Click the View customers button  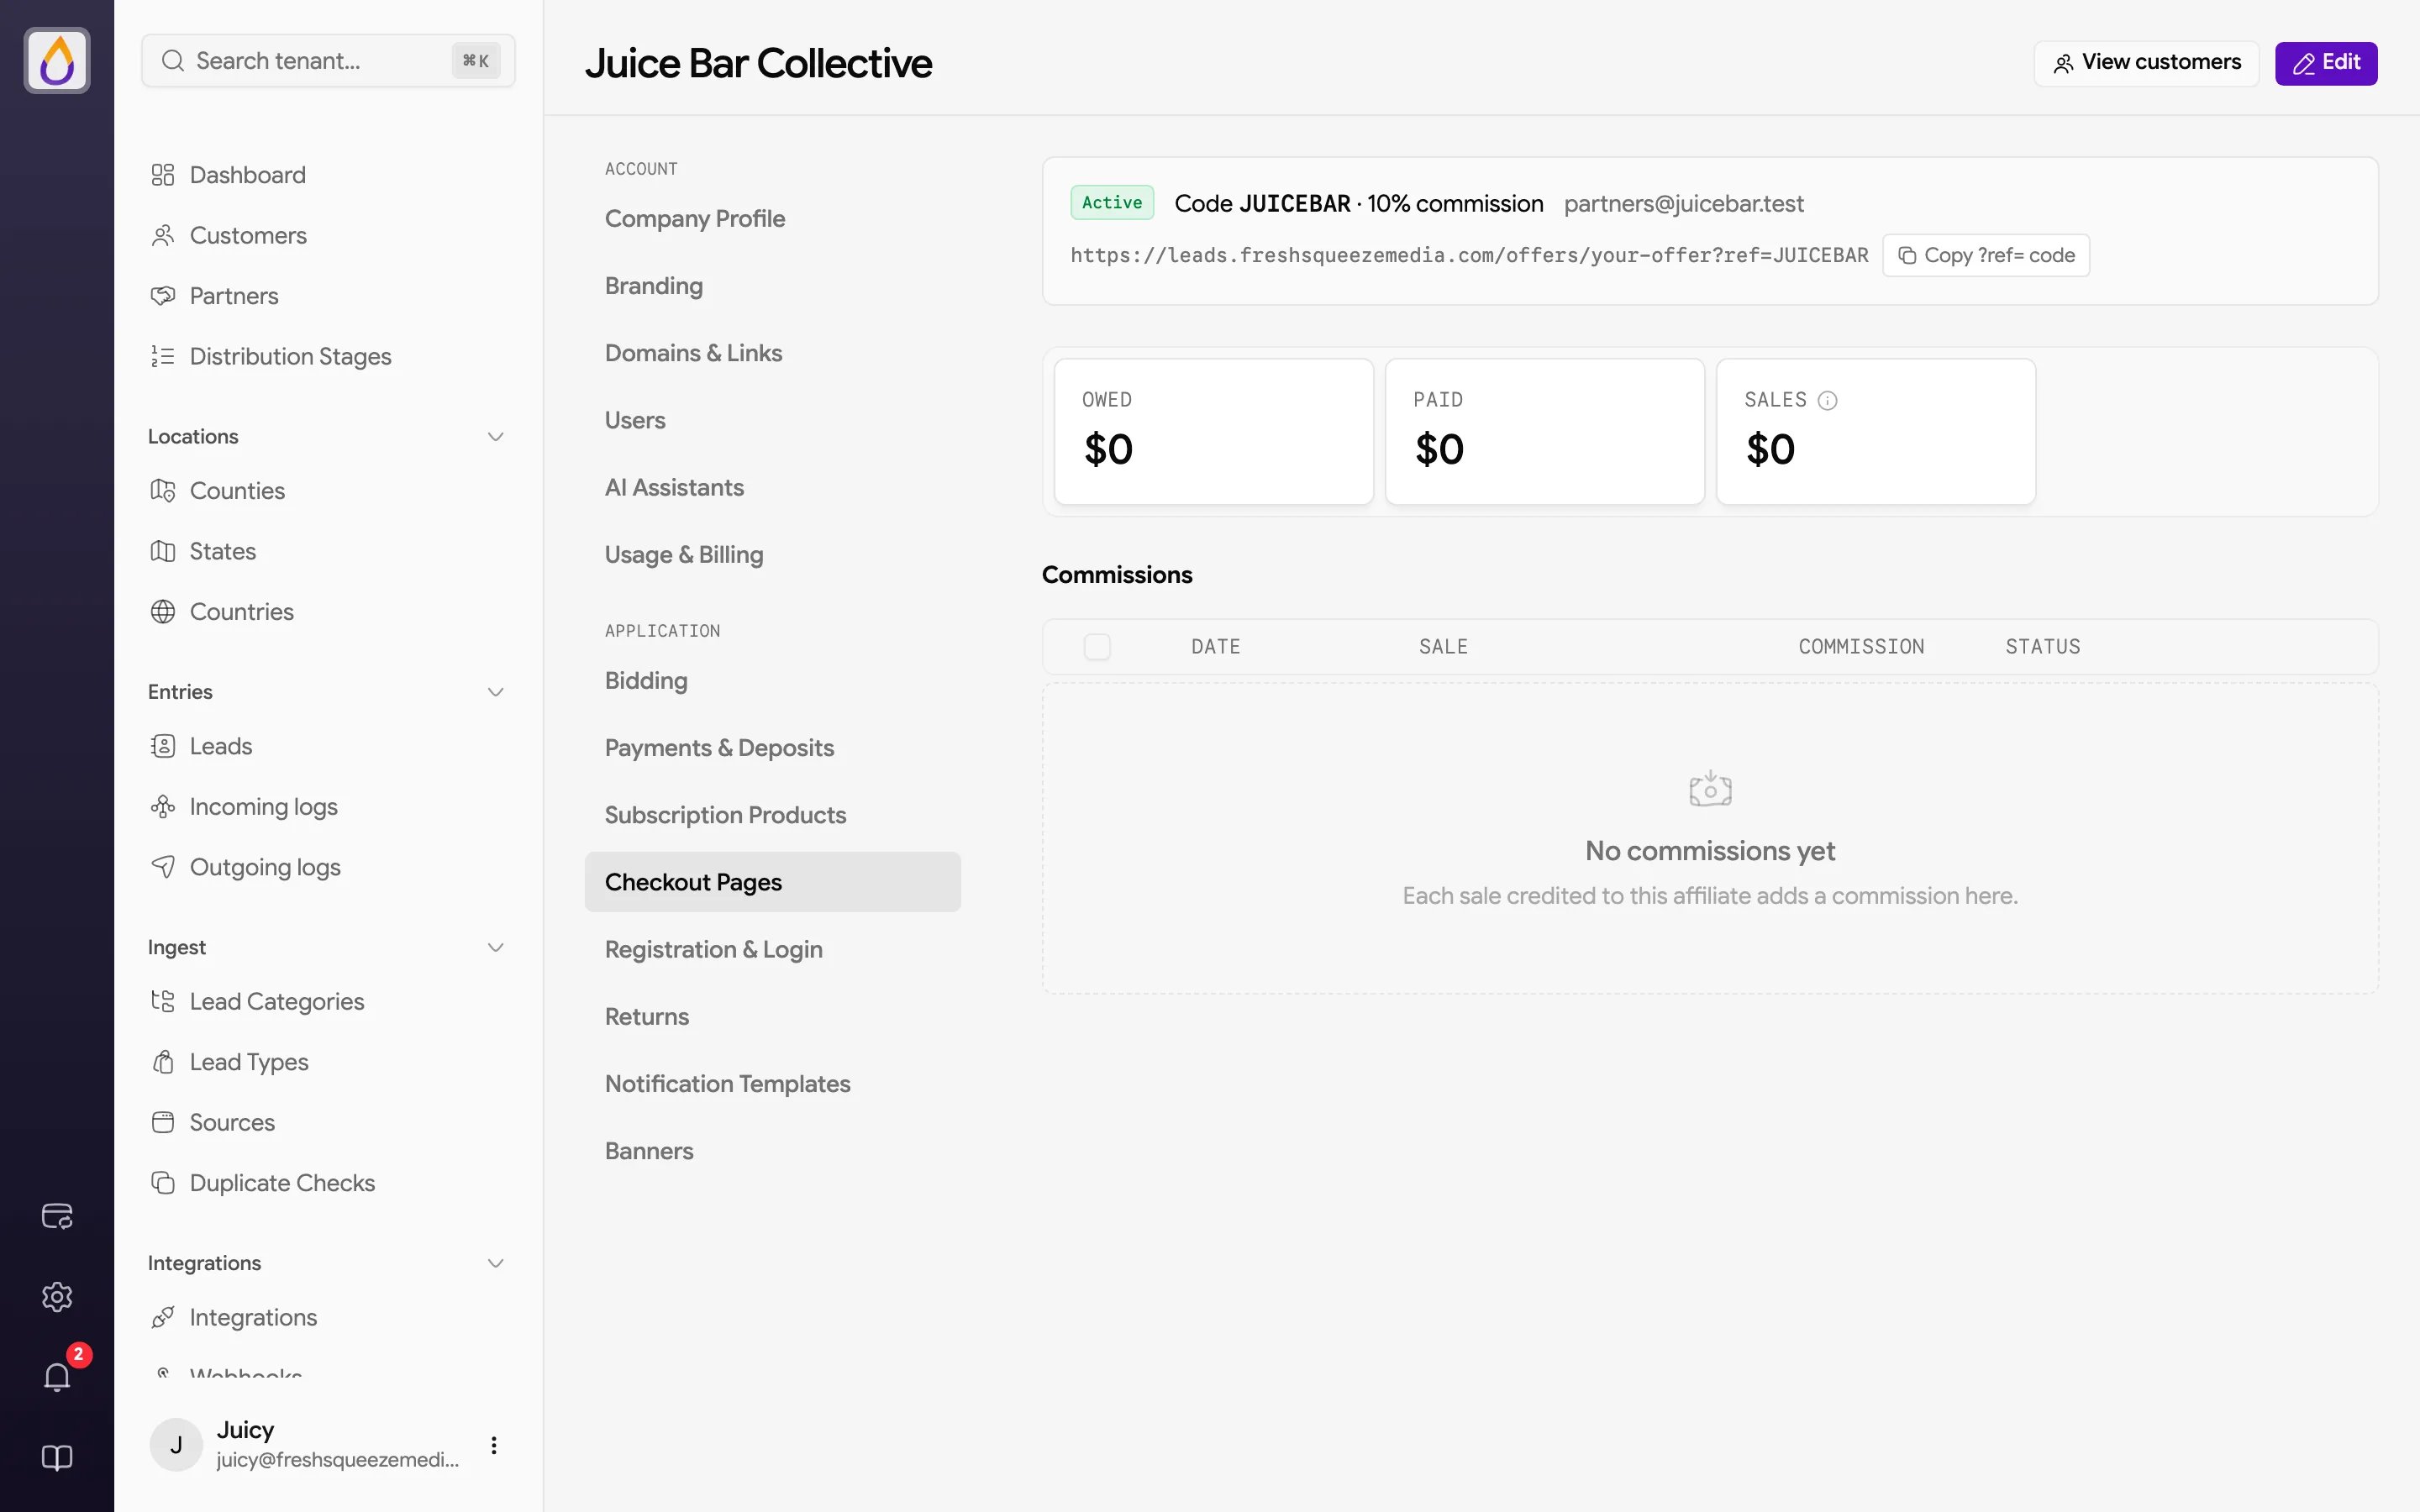coord(2146,63)
